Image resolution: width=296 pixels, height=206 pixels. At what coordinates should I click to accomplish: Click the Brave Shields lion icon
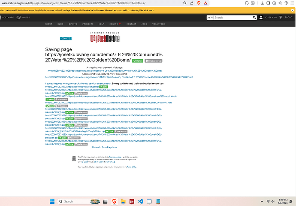199,3
